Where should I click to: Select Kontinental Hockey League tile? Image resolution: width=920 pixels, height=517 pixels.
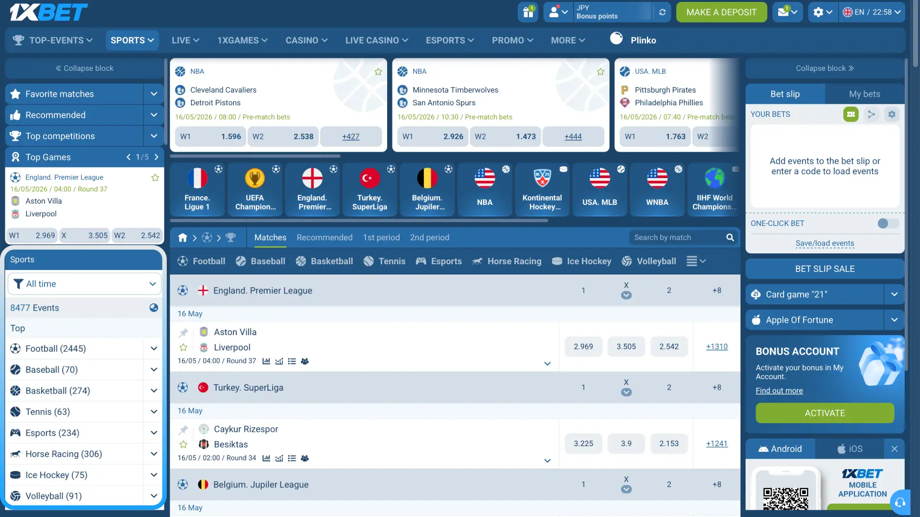(x=542, y=189)
